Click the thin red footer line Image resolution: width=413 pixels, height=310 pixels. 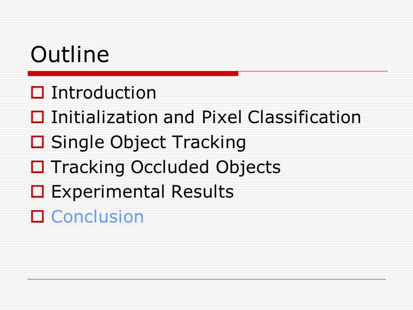(207, 279)
